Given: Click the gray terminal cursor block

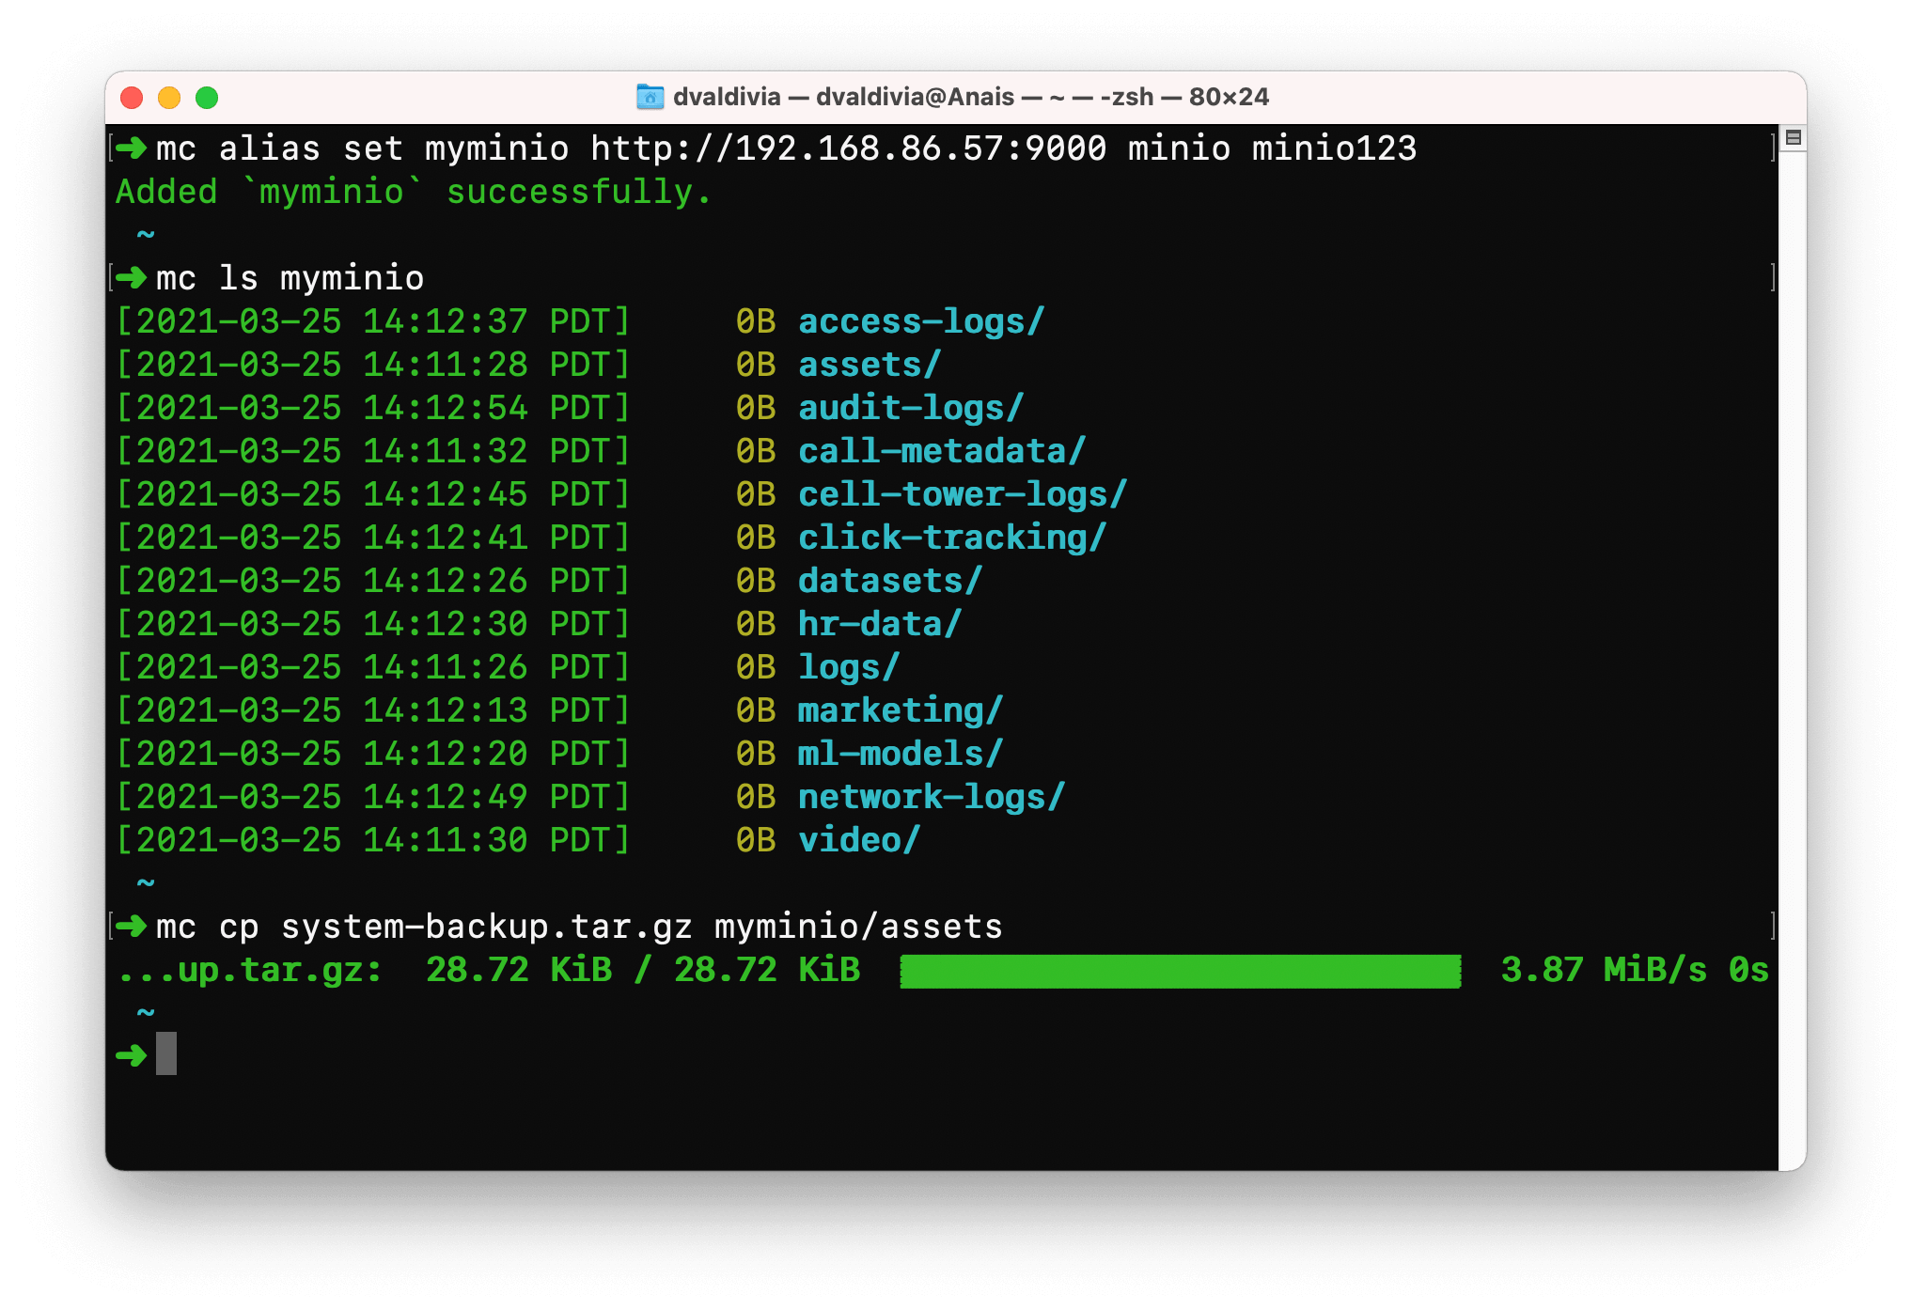Looking at the screenshot, I should coord(166,1053).
